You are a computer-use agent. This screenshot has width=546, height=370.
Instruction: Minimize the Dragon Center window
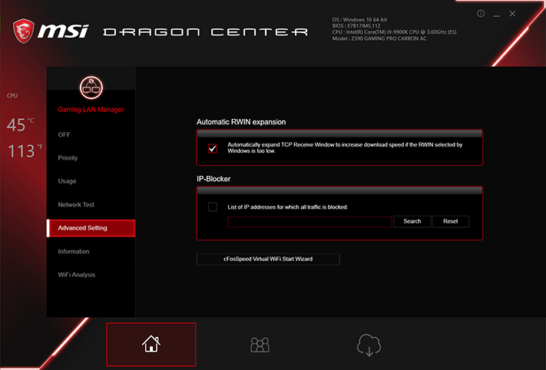pyautogui.click(x=497, y=15)
